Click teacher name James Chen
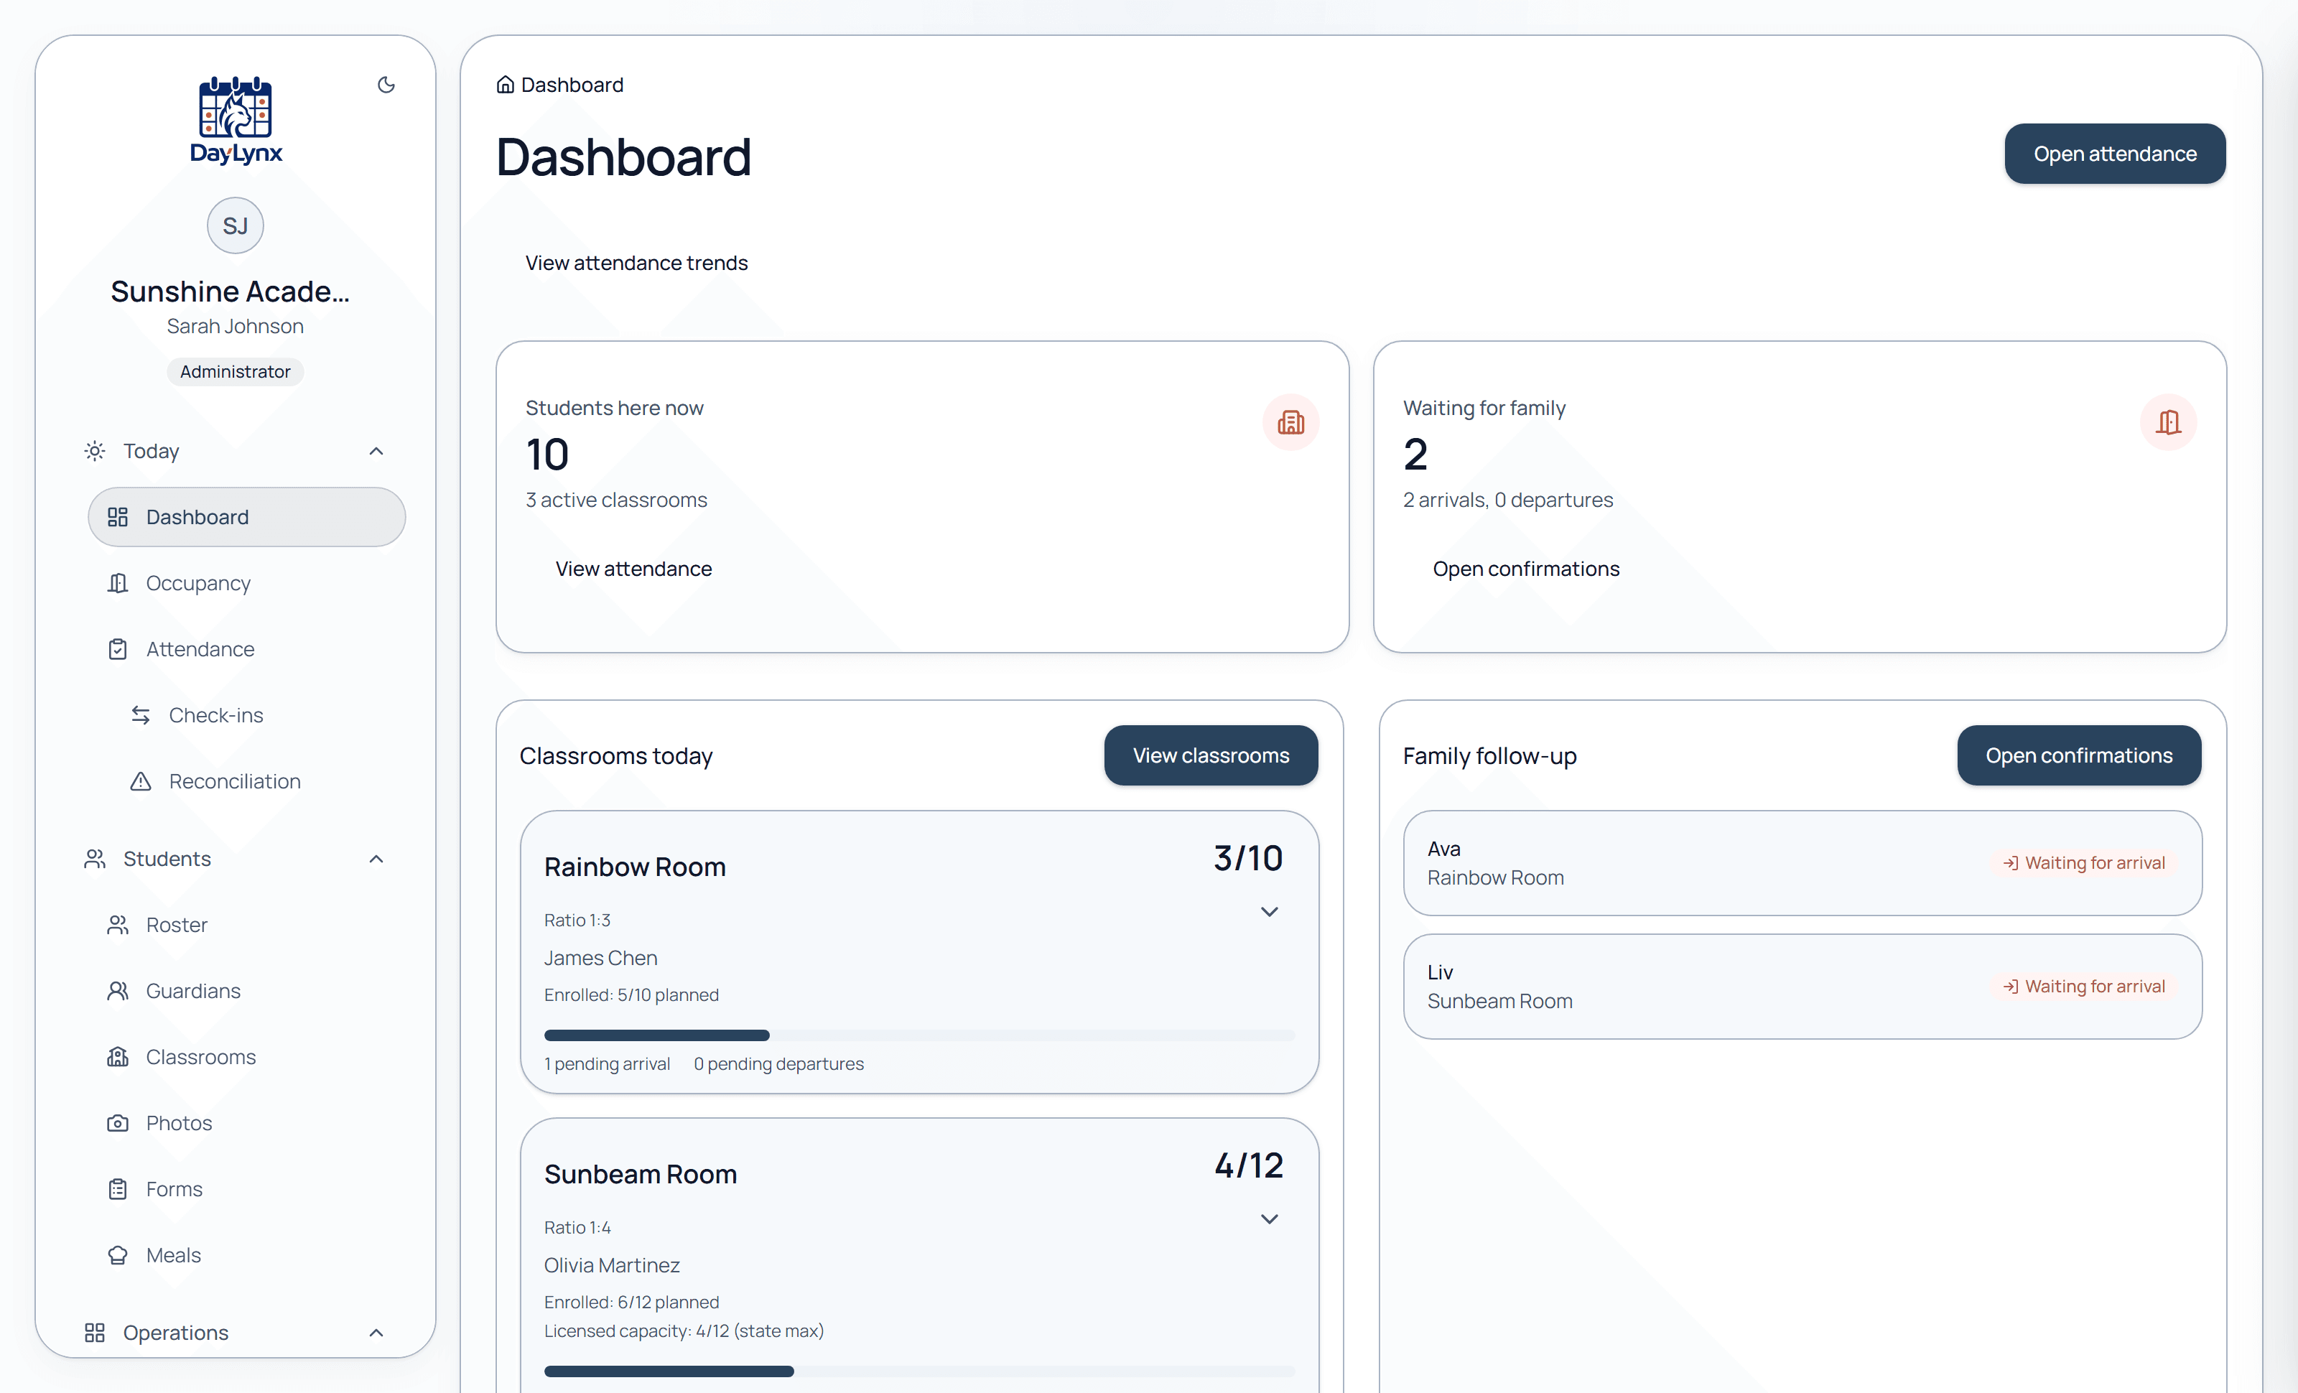This screenshot has height=1393, width=2298. tap(600, 959)
